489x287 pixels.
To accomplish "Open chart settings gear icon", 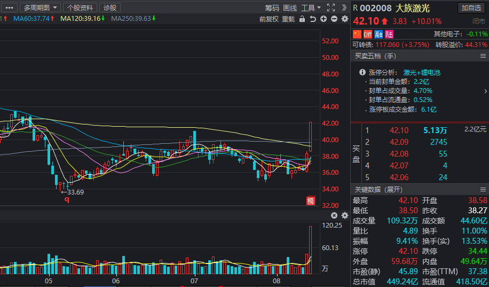I will 345,19.
